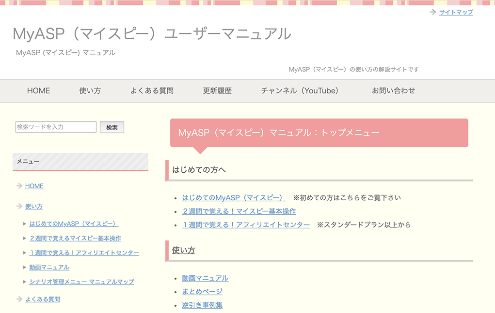Open sidebar link 1週間で覚える!アフィリエイトセンター
This screenshot has height=313, width=495.
click(84, 253)
